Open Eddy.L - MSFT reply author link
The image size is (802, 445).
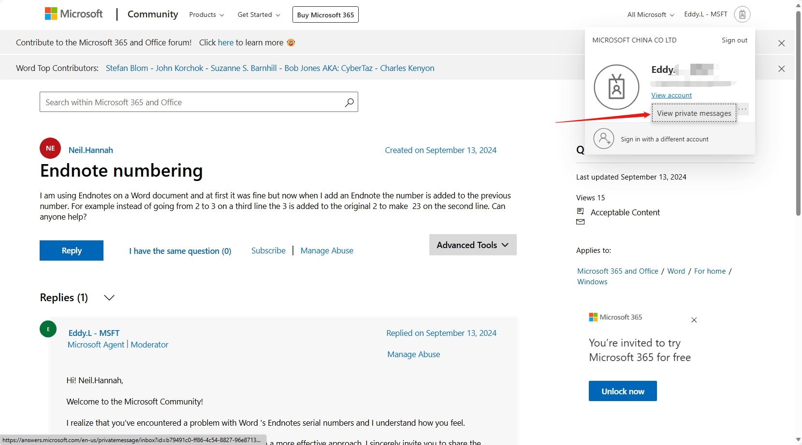(94, 333)
